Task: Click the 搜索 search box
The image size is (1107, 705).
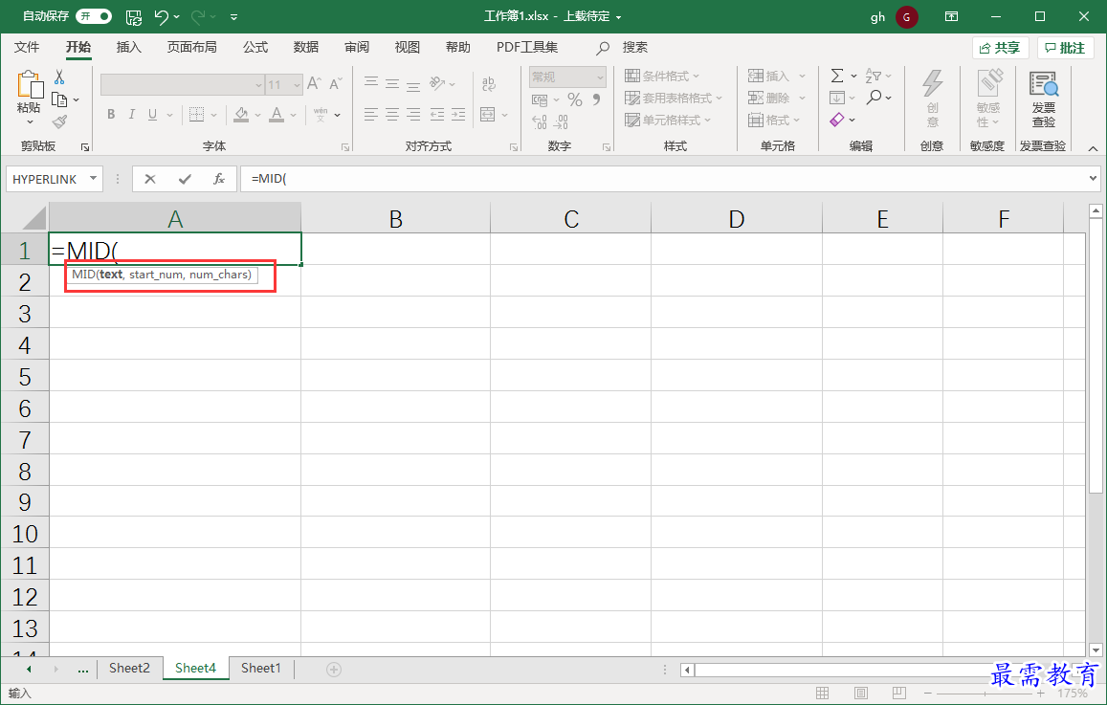Action: coord(634,47)
